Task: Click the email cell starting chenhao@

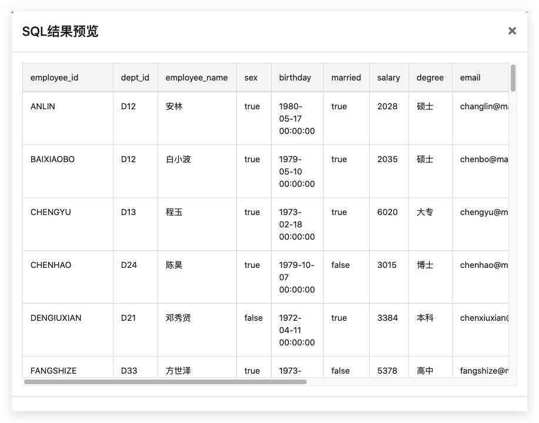Action: coord(481,277)
